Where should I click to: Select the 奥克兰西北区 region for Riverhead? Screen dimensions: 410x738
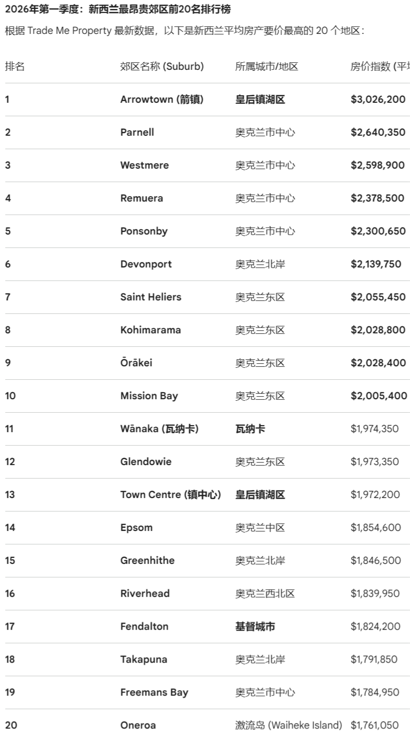click(x=265, y=593)
